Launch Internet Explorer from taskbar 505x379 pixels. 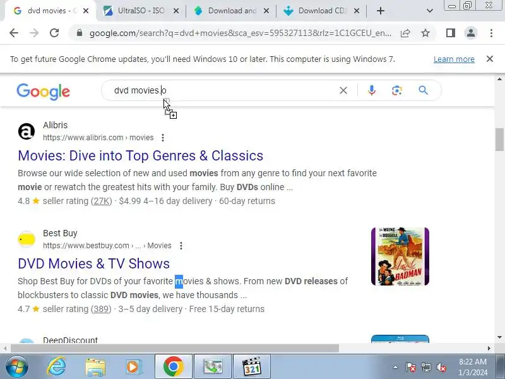tap(56, 367)
